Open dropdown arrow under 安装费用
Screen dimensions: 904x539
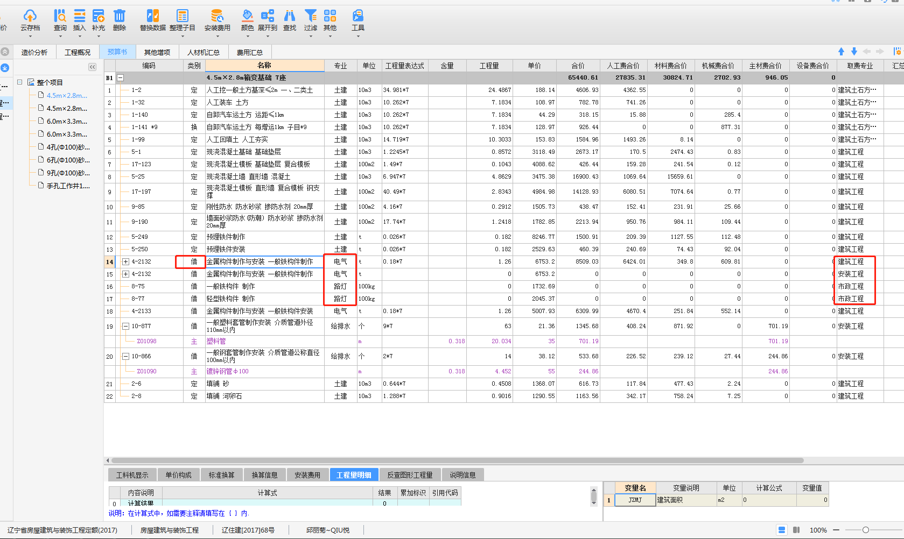pos(217,36)
